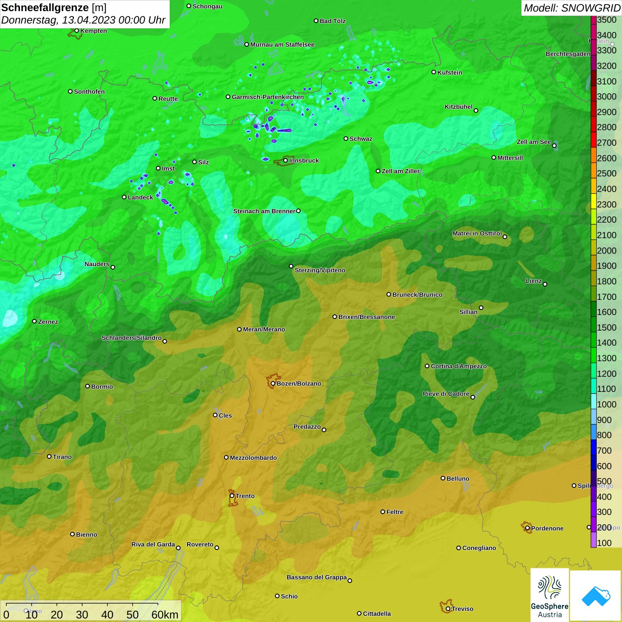Screen dimensions: 622x622
Task: Click the Brixen/Bressanone label
Action: tap(367, 317)
